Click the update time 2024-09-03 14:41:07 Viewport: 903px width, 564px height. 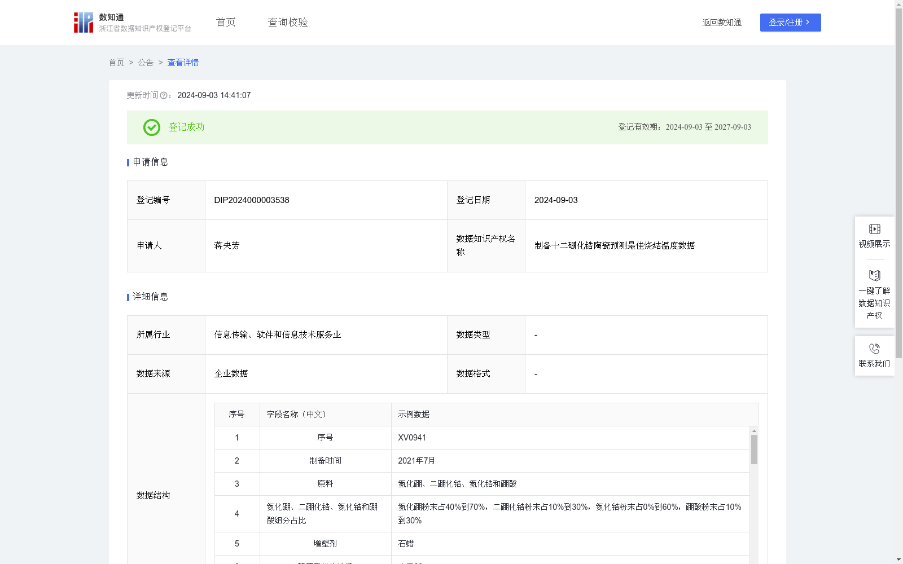[x=214, y=96]
